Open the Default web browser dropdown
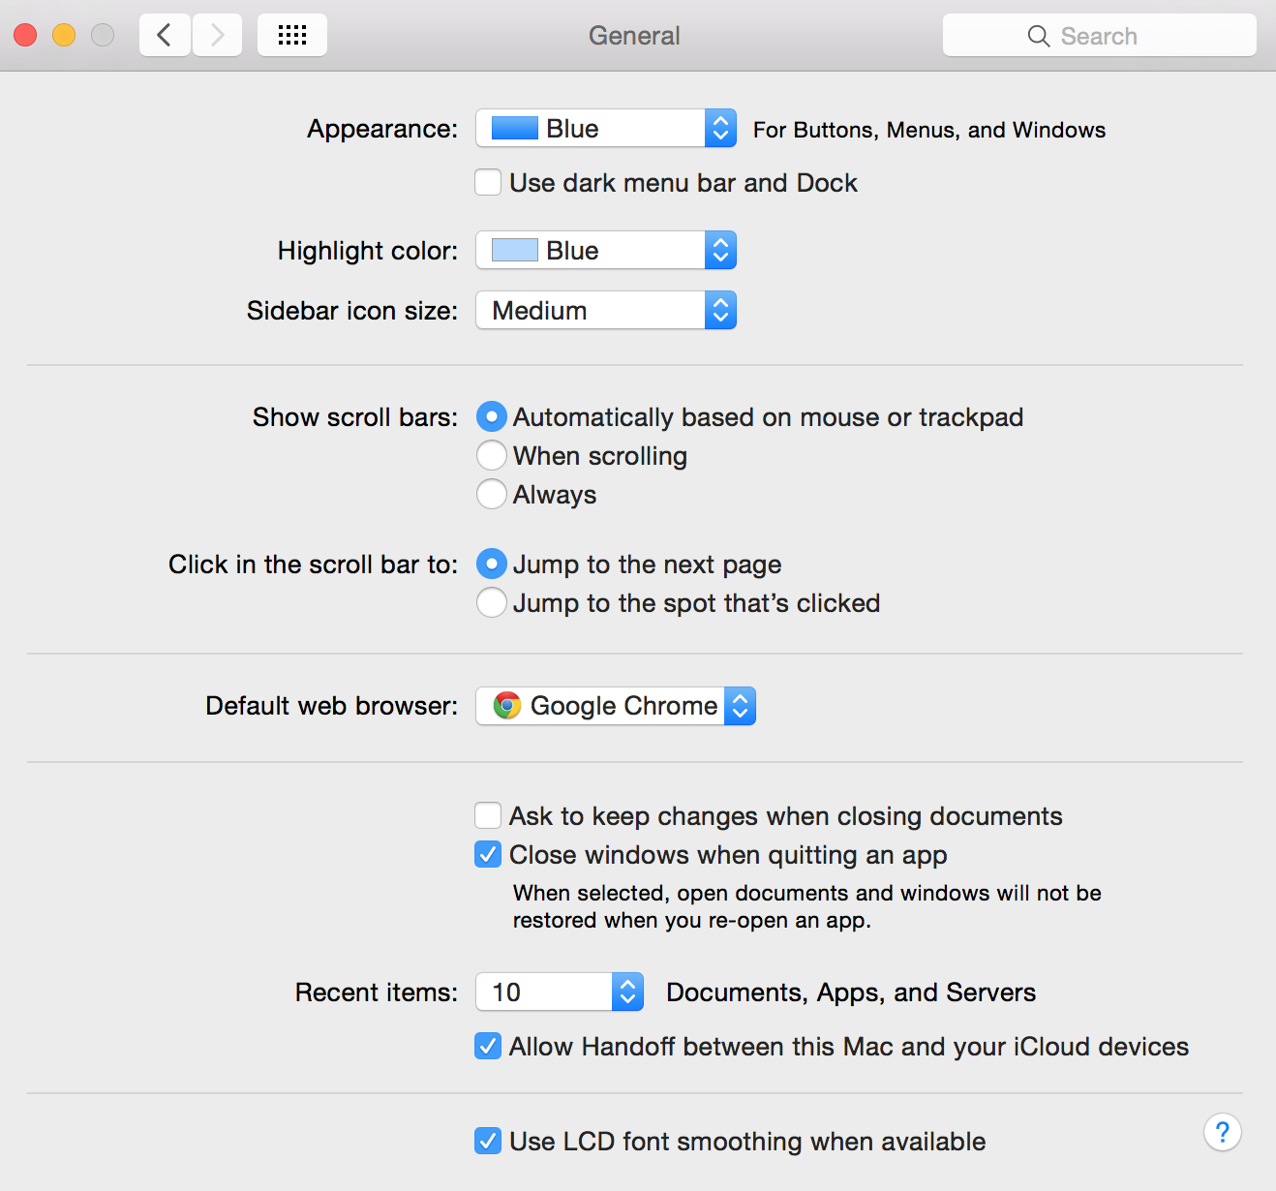The width and height of the screenshot is (1276, 1191). [616, 706]
